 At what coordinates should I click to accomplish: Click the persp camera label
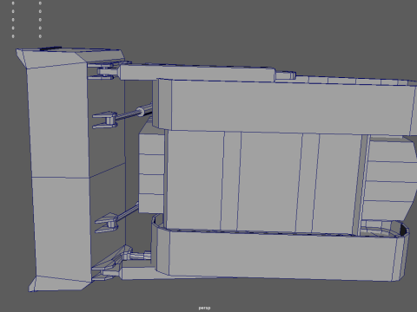(204, 308)
